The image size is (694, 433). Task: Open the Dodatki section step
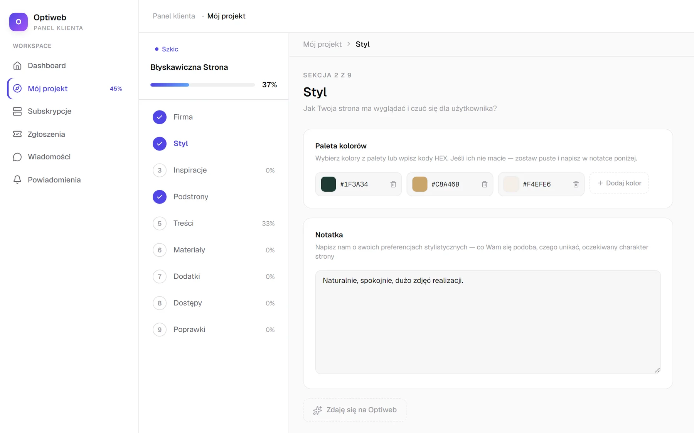coord(214,276)
